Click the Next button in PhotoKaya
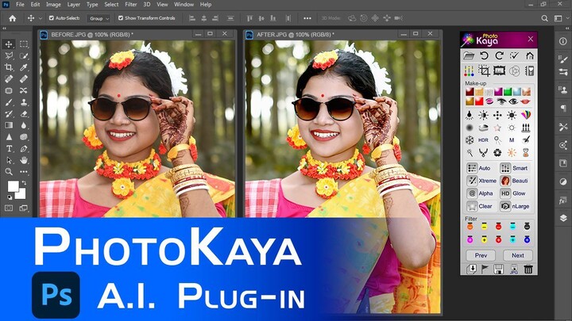The height and width of the screenshot is (321, 572). [x=518, y=255]
